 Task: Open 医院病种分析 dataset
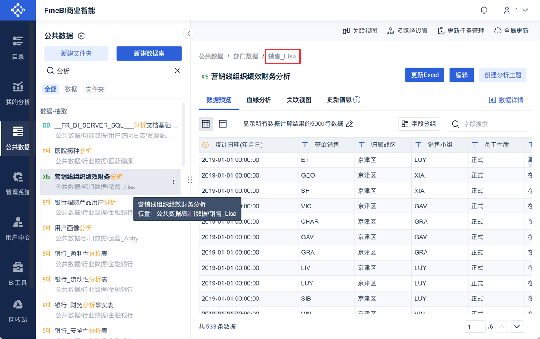point(110,156)
